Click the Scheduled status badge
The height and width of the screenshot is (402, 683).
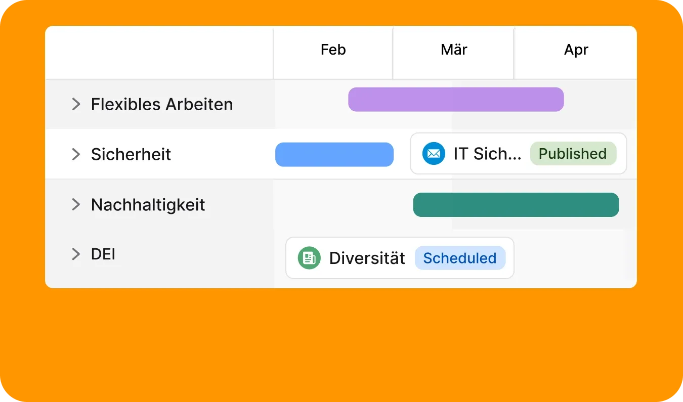point(460,258)
